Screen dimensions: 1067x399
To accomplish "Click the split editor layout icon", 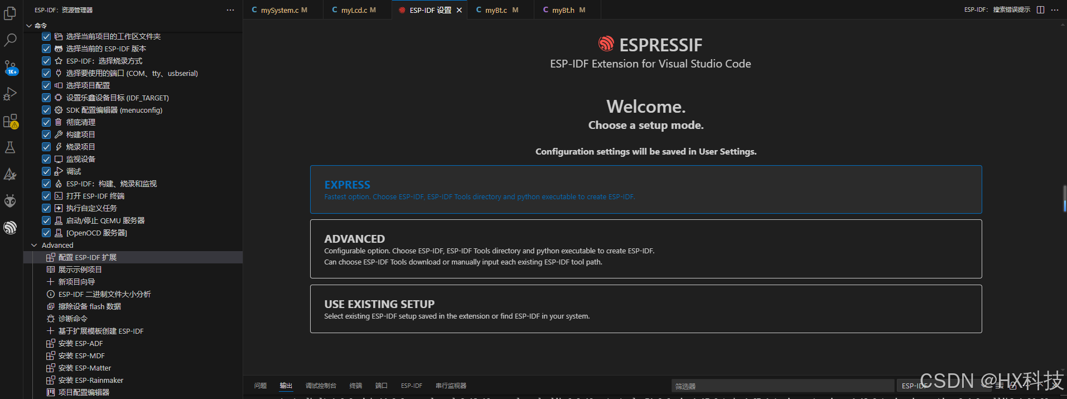I will coord(1040,10).
